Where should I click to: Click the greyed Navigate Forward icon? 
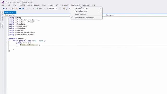tap(9, 9)
